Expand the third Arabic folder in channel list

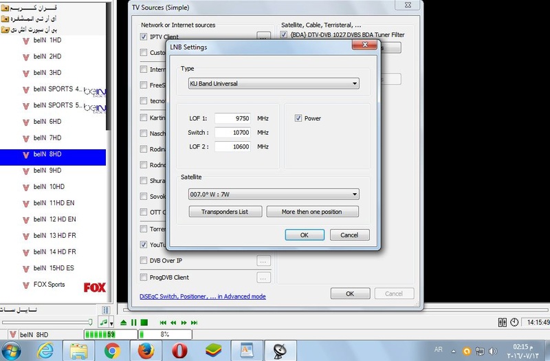click(5, 30)
